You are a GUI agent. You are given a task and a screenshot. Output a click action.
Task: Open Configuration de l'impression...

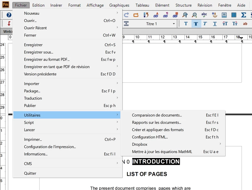[x=67, y=147]
